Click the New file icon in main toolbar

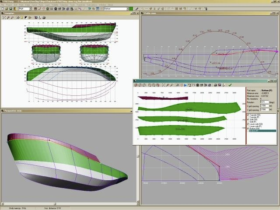click(3, 9)
